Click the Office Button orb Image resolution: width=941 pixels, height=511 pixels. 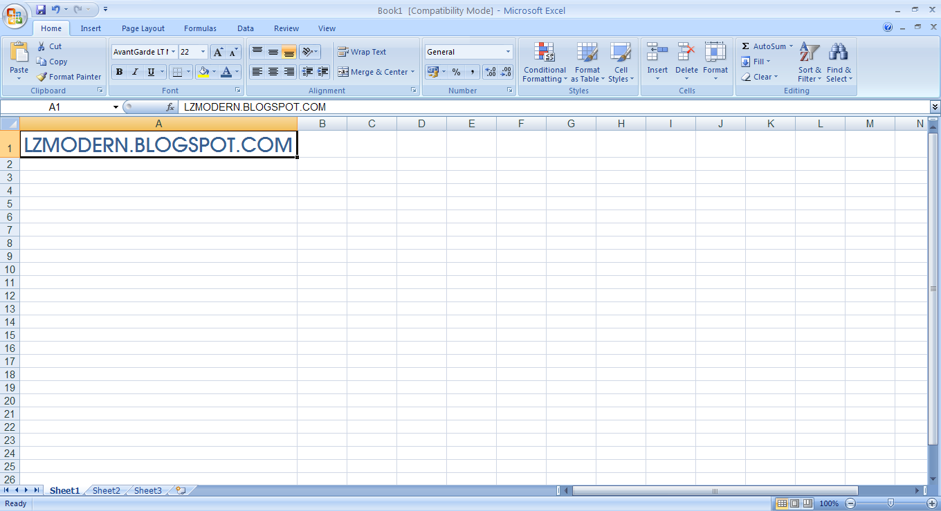click(15, 15)
